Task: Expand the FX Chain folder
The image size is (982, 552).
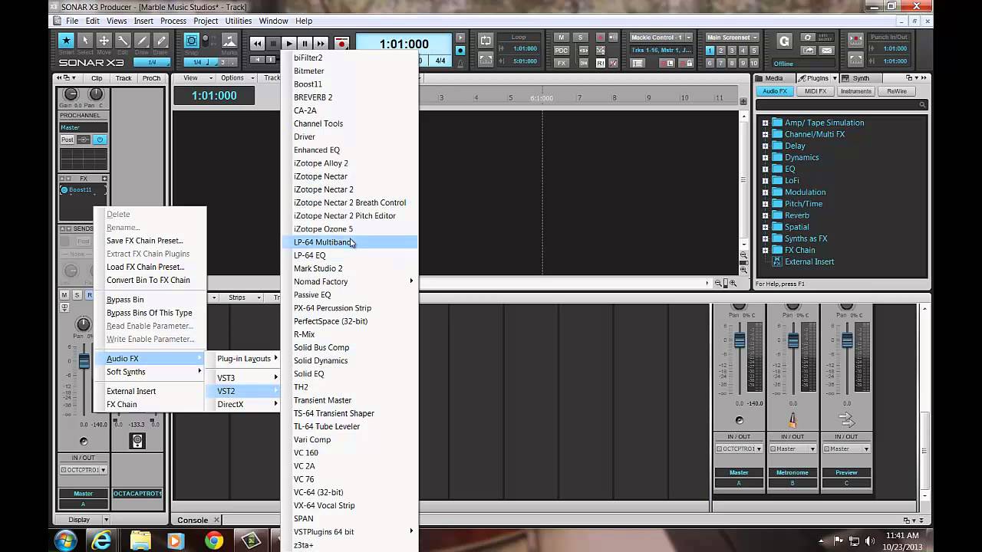Action: (x=765, y=250)
